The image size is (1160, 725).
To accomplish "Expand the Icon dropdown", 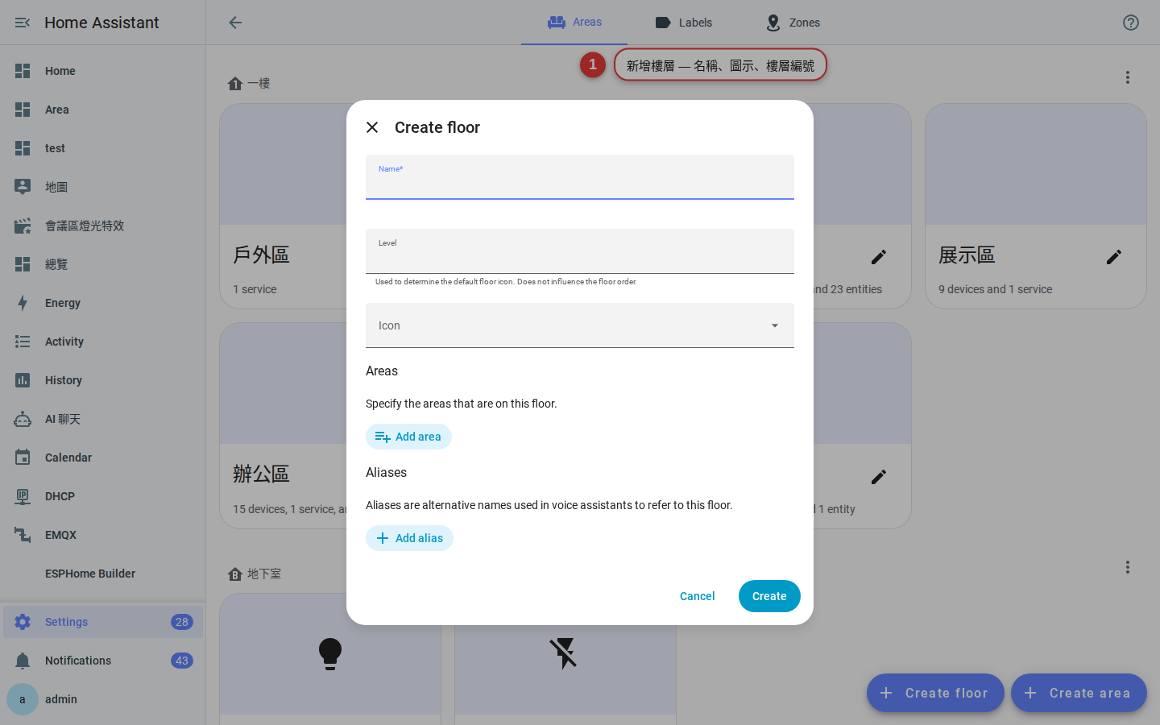I will click(x=580, y=325).
